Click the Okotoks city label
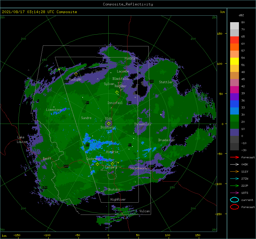The image size is (256, 239). (114, 189)
